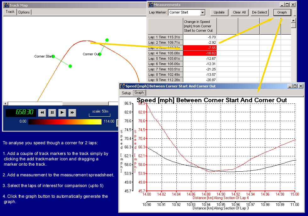Click the Measurements window title icon

point(151,5)
